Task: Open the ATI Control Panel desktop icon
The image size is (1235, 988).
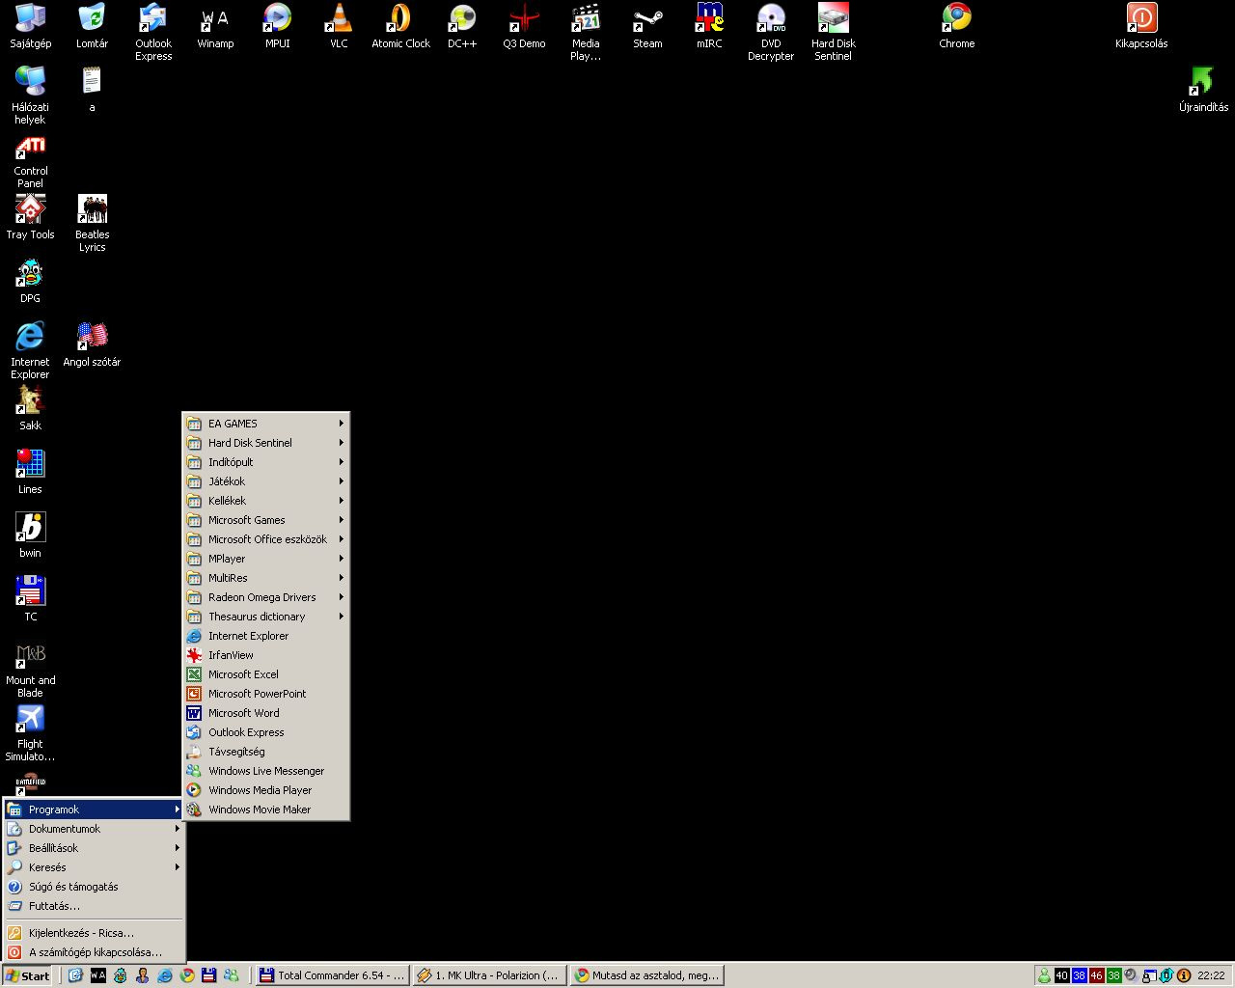Action: click(30, 159)
